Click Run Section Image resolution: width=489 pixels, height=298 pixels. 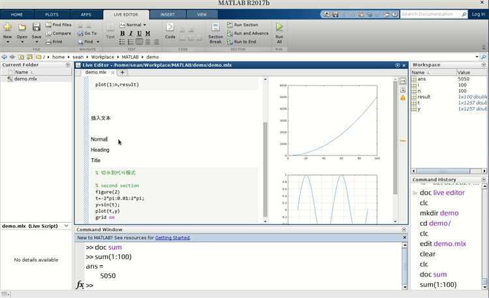(243, 25)
